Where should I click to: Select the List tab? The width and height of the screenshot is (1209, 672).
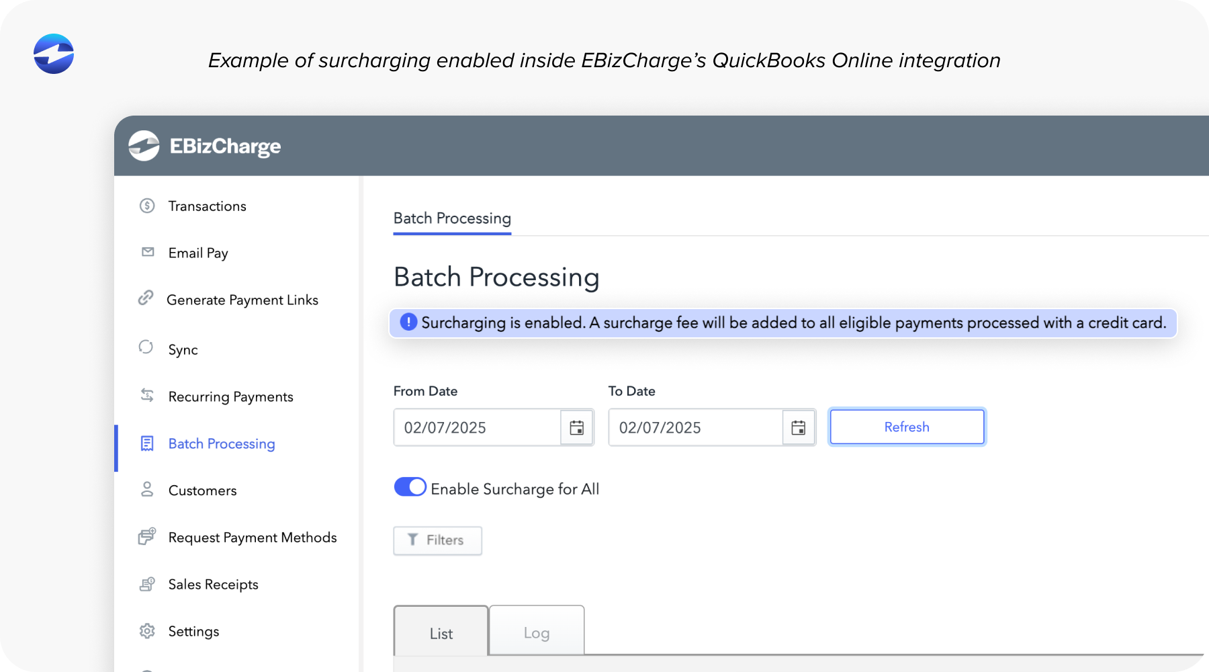[440, 632]
